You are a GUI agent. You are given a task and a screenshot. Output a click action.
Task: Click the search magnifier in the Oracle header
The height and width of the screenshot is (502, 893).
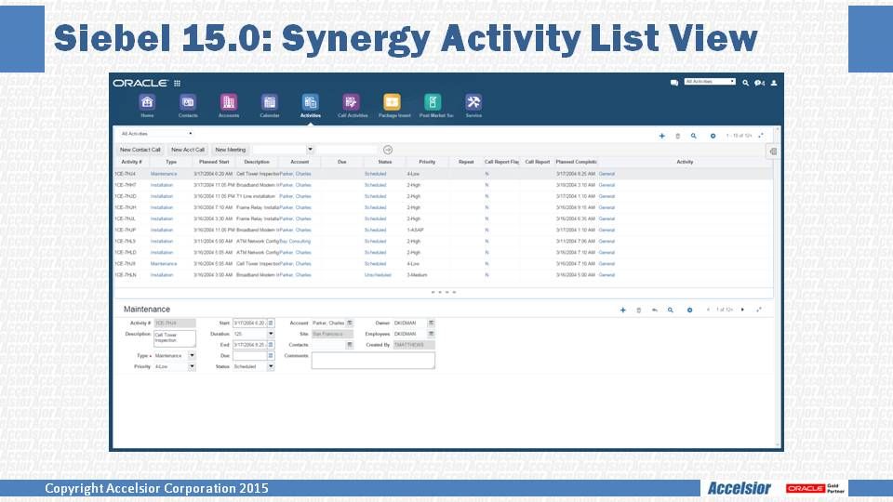pyautogui.click(x=746, y=83)
